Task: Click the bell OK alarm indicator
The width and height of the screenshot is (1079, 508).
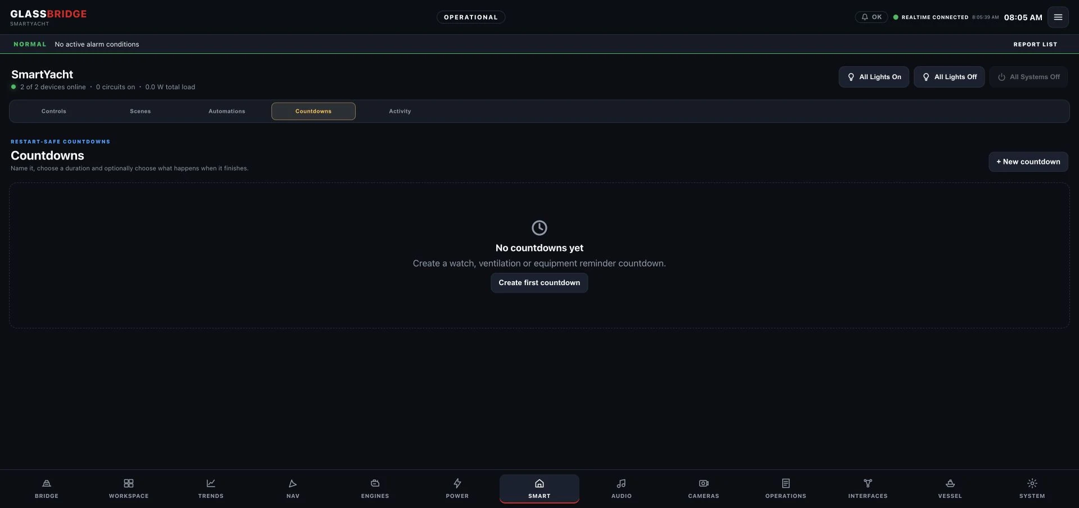Action: pos(871,17)
